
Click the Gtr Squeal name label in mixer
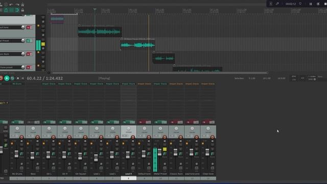[81, 174]
